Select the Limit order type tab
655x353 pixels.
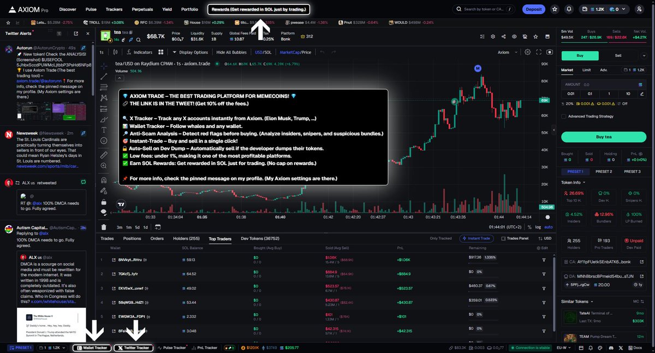click(587, 70)
